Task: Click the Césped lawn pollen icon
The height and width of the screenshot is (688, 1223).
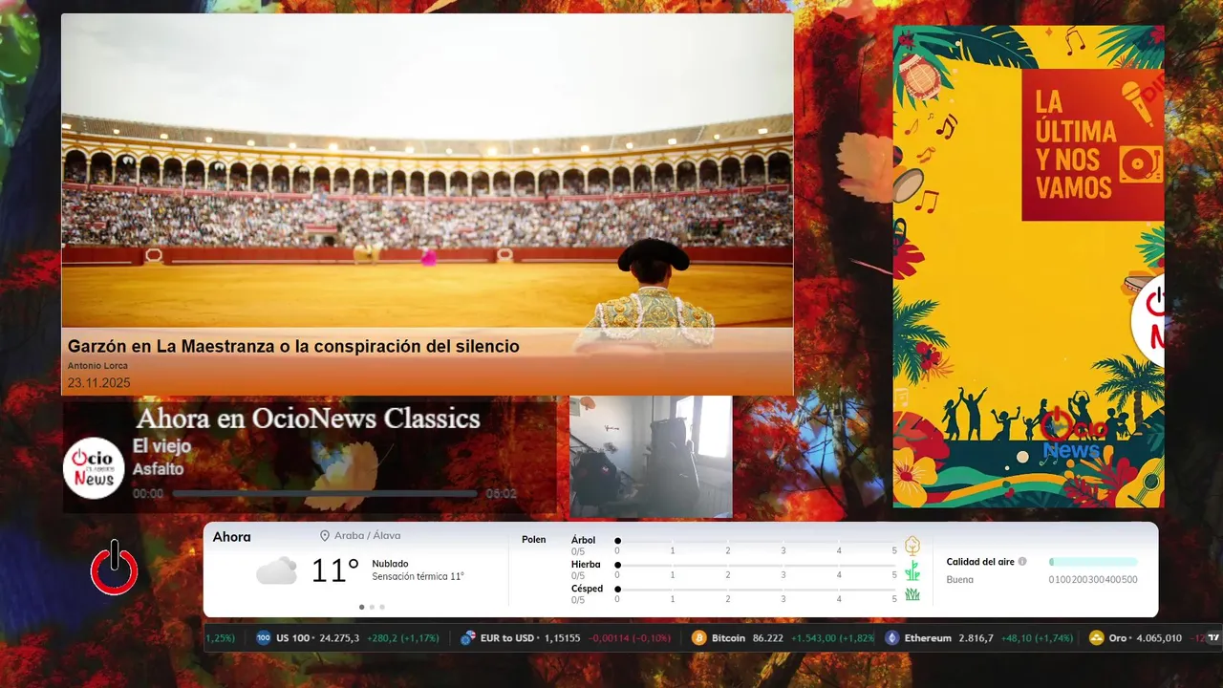Action: pos(912,594)
